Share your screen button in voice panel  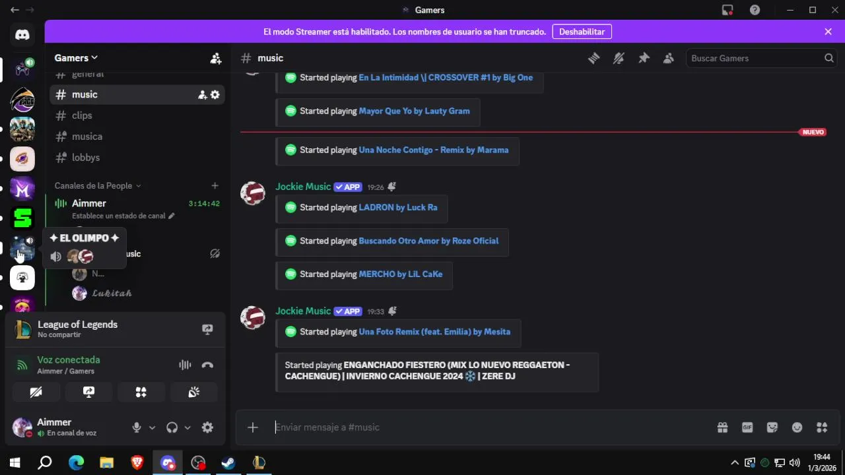click(x=88, y=392)
